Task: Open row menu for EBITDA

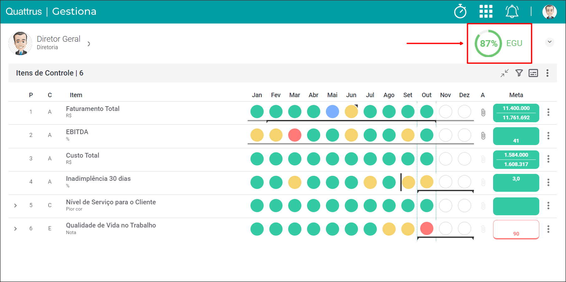Action: click(x=548, y=136)
